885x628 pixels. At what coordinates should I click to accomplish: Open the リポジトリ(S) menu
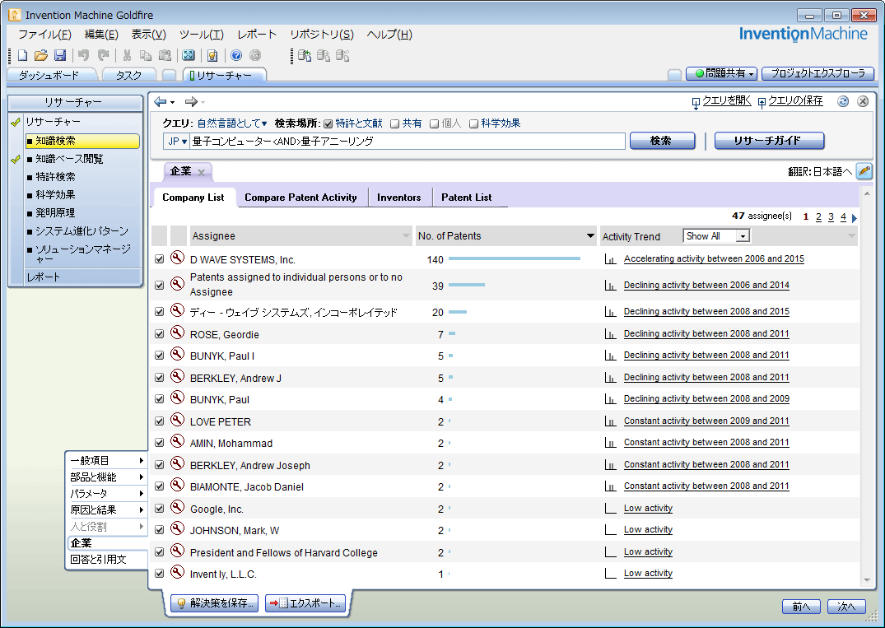(x=322, y=35)
